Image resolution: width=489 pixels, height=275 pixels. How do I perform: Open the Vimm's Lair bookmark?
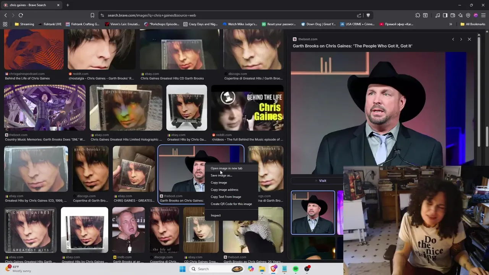tap(122, 24)
